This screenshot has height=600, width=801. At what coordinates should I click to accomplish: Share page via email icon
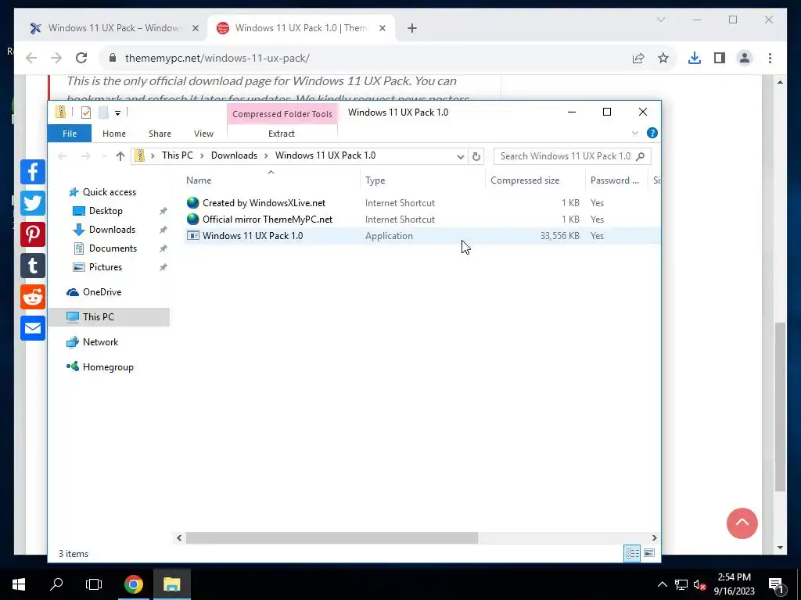(33, 328)
